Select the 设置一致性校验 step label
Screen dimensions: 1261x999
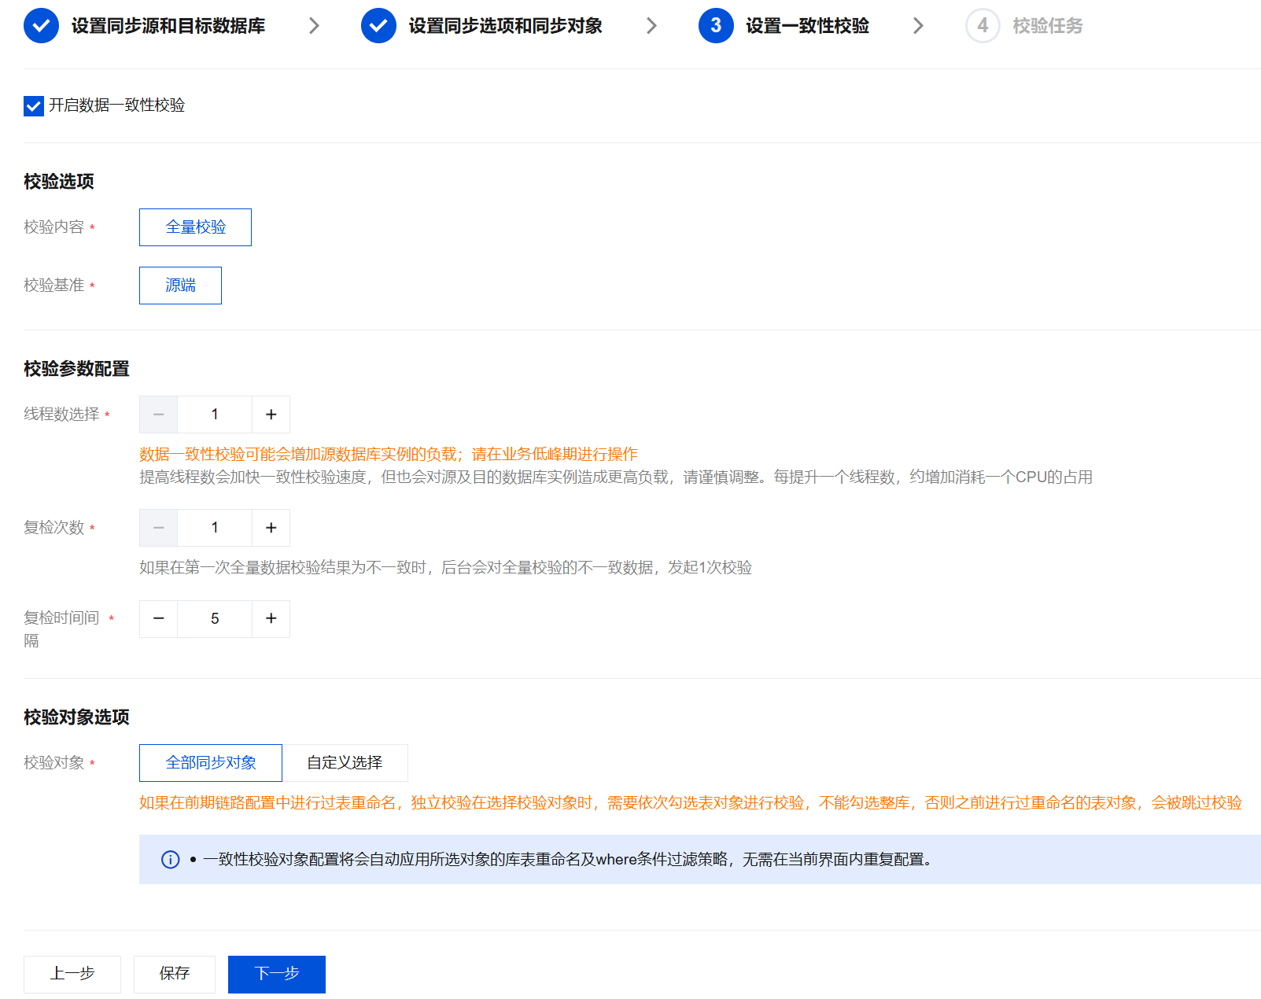pos(808,26)
